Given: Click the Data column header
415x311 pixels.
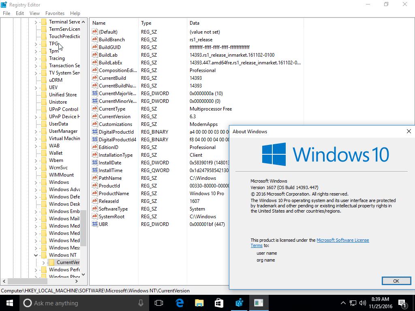Looking at the screenshot, I should [245, 23].
